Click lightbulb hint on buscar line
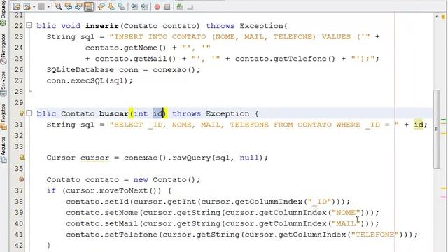 click(22, 113)
